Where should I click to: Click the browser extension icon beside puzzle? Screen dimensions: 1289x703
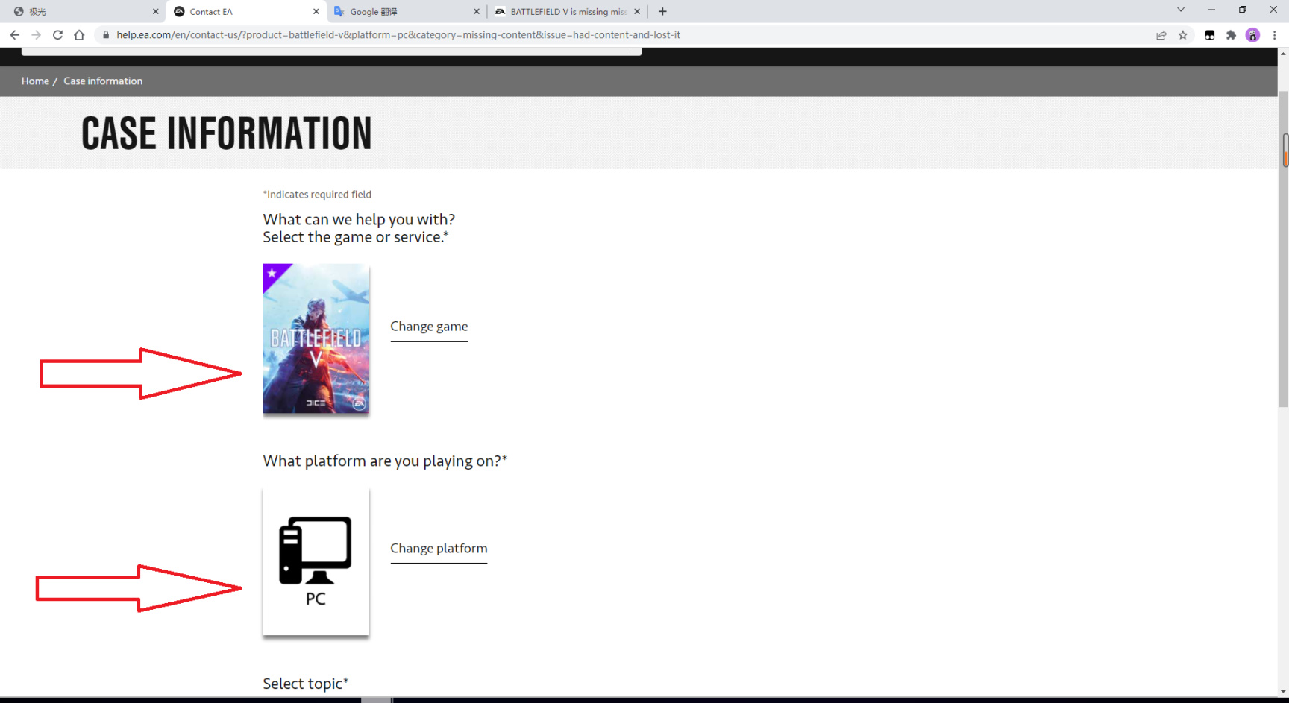coord(1209,35)
